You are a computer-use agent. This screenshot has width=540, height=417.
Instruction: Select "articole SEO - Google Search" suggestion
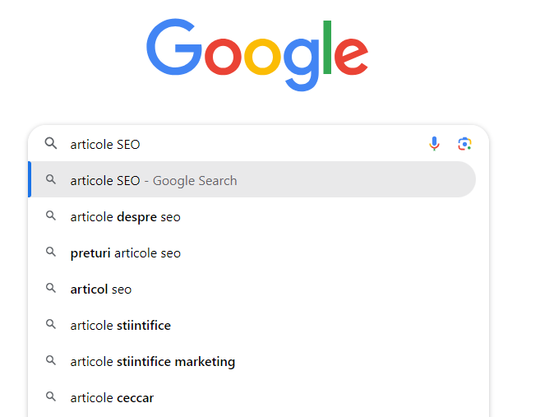(154, 180)
